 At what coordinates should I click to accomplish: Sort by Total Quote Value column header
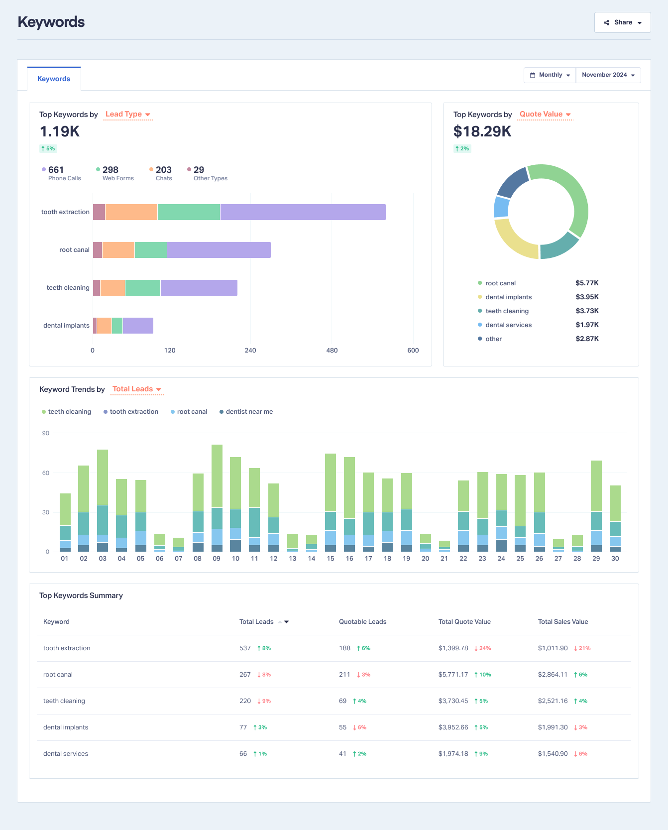464,622
